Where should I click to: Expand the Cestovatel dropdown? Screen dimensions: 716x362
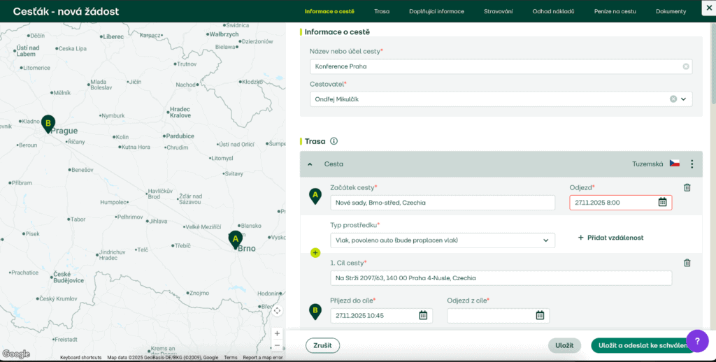coord(683,99)
